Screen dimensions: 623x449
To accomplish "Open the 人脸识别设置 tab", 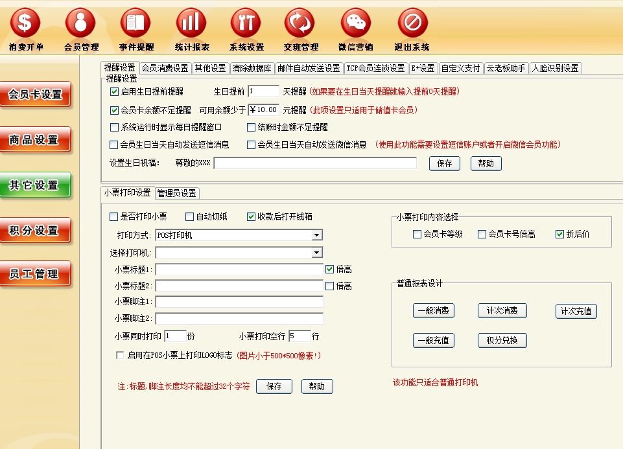I will [x=555, y=68].
